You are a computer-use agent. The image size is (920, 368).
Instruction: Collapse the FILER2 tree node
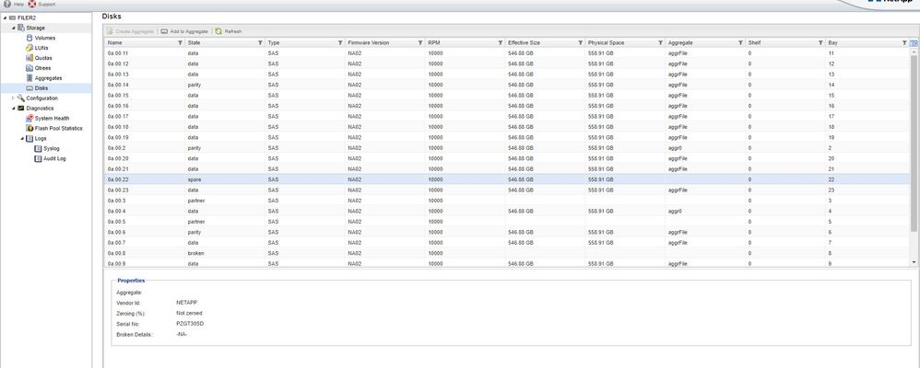click(6, 17)
